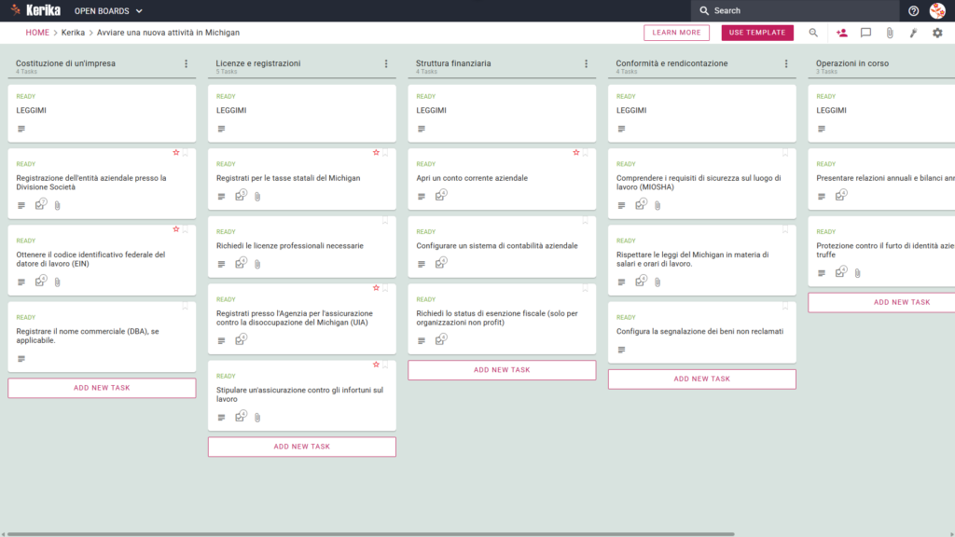Open checklist on esenzione fiscale card
Viewport: 955px width, 537px height.
(441, 339)
